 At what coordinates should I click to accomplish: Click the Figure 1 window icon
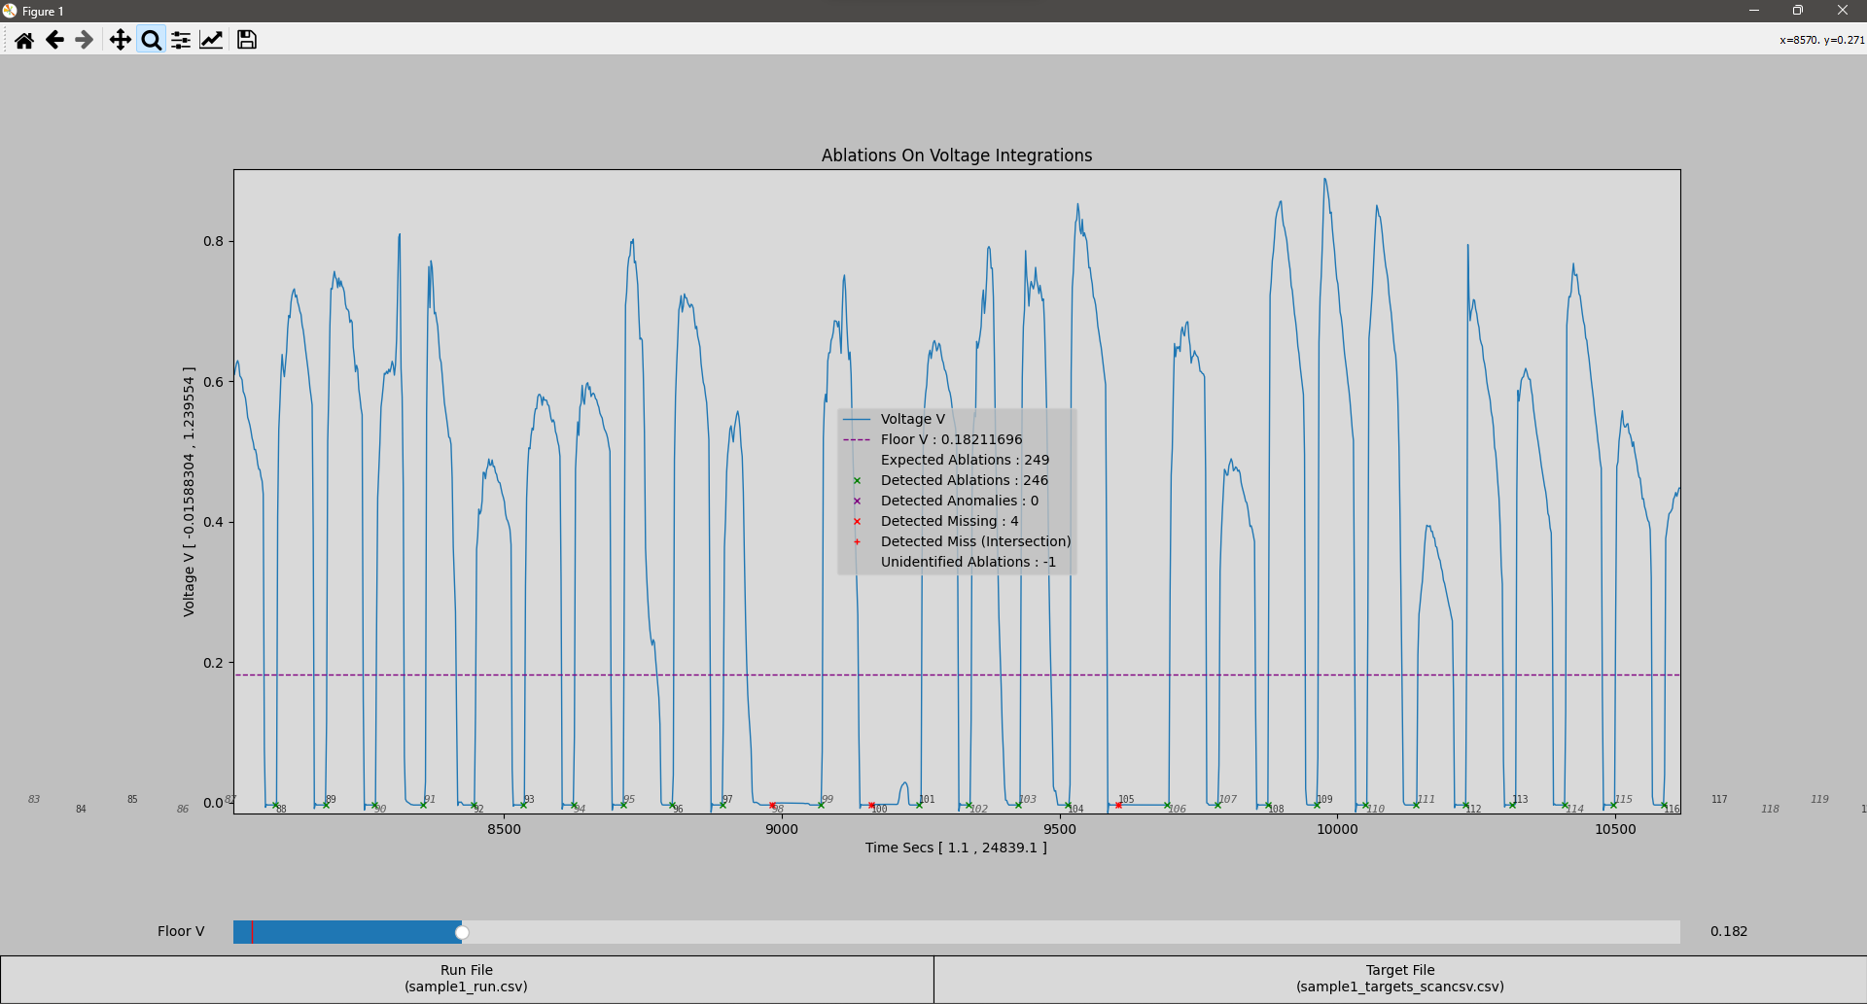point(10,11)
